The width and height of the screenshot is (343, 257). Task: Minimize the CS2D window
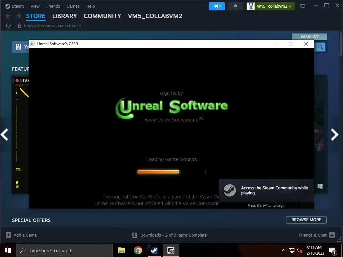276,44
